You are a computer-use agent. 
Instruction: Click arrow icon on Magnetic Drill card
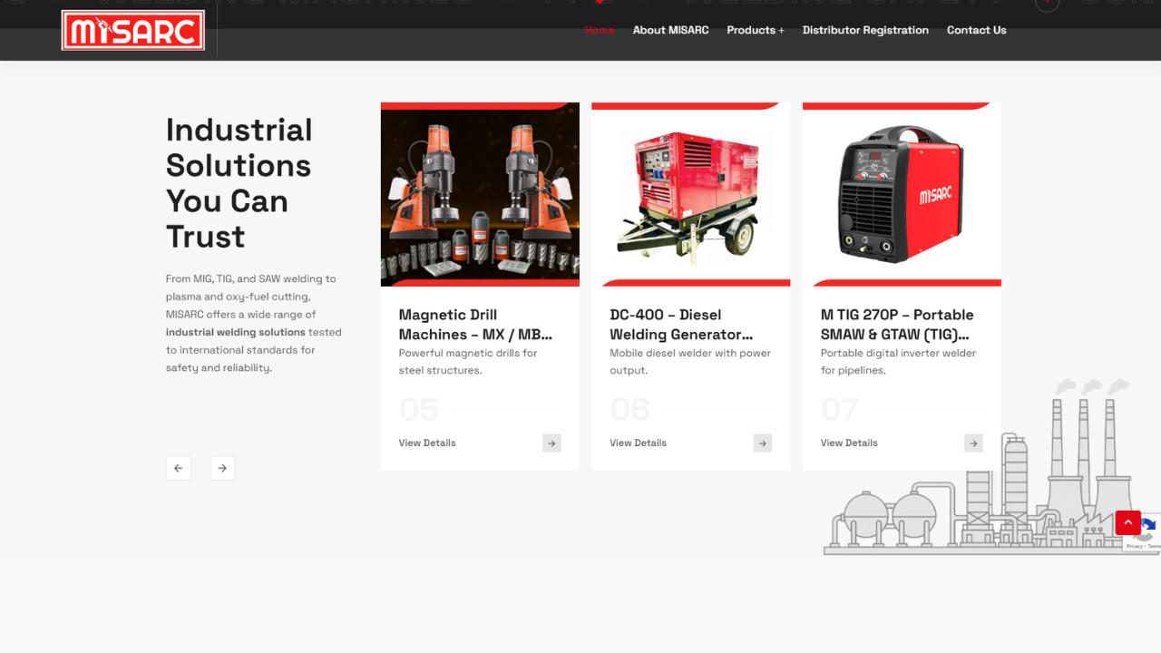[x=551, y=443]
